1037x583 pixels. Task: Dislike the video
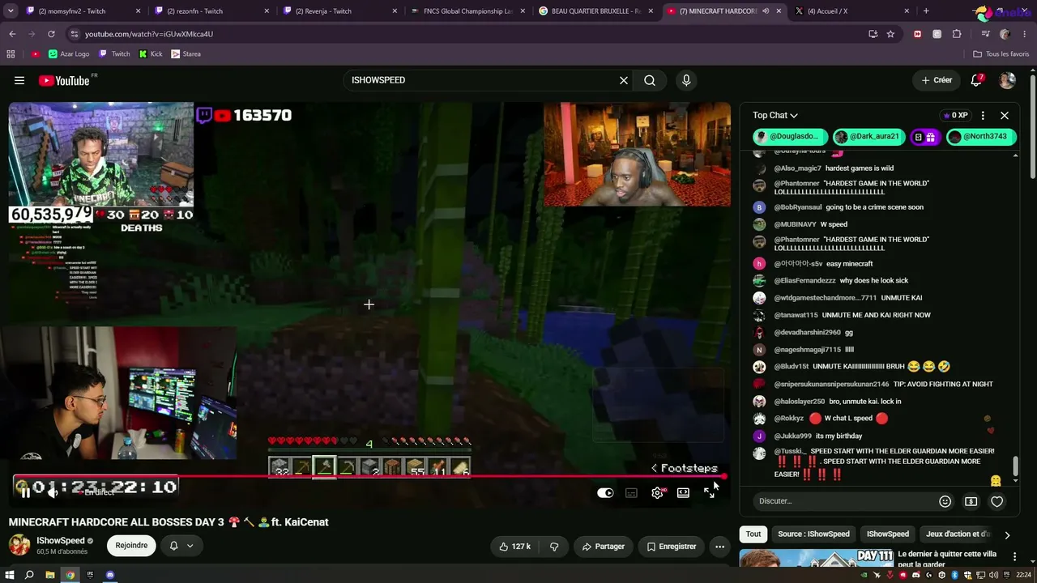coord(554,547)
